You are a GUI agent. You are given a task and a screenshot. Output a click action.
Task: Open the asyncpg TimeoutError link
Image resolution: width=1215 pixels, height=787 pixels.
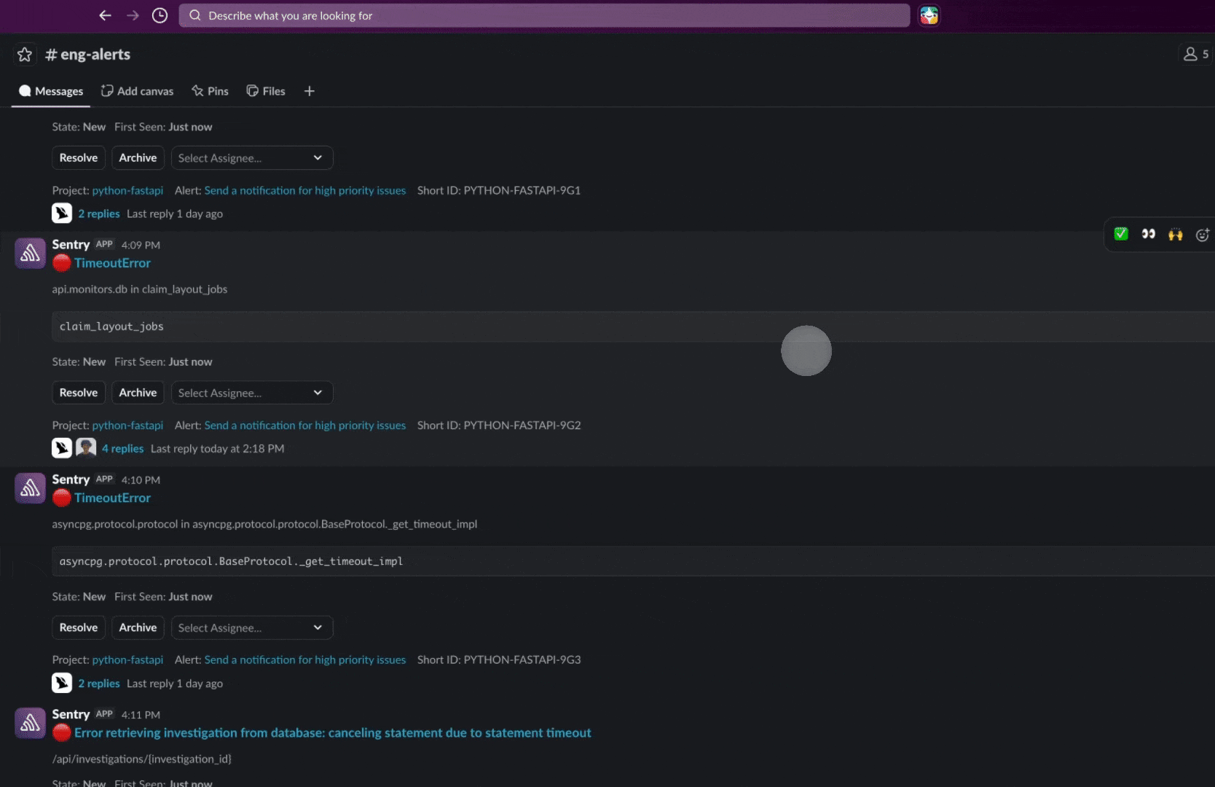[x=112, y=498]
